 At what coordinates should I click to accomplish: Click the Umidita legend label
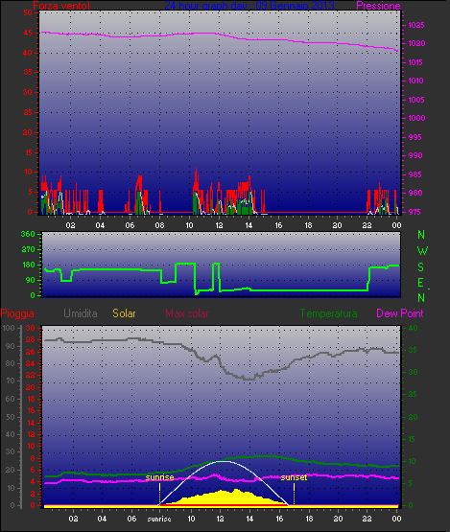pos(81,313)
